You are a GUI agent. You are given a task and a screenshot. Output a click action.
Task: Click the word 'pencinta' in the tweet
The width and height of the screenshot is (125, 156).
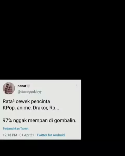click(40, 102)
